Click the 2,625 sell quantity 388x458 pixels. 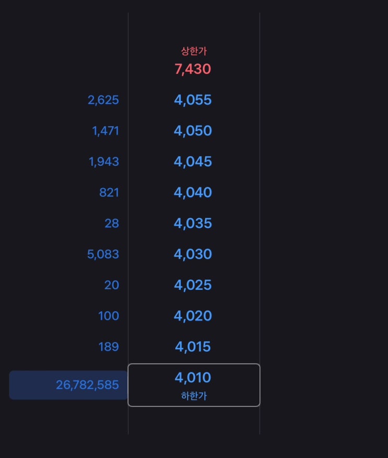tap(103, 100)
